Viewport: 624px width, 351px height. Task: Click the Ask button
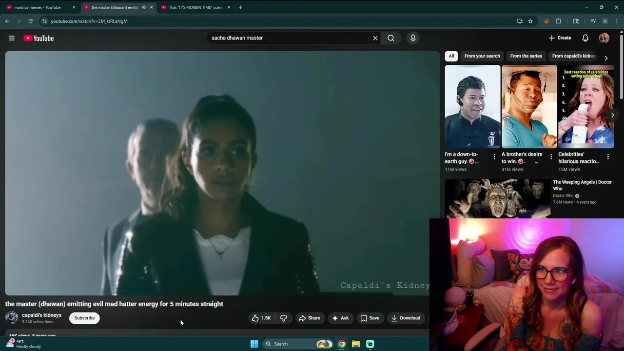coord(340,318)
